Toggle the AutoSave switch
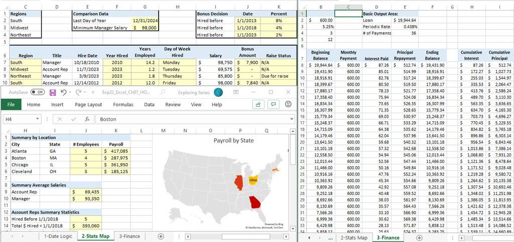The height and width of the screenshot is (242, 514). [x=37, y=93]
